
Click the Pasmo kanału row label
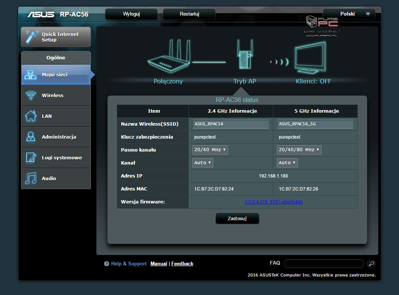pos(138,150)
